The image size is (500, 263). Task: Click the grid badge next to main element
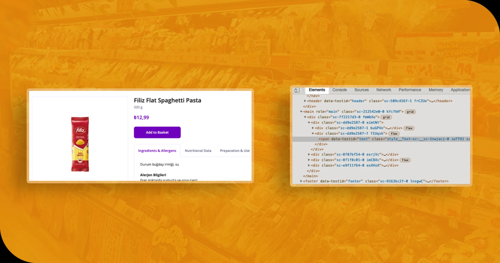[410, 112]
